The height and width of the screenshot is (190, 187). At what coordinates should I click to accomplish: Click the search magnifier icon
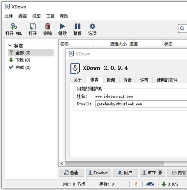pyautogui.click(x=182, y=28)
